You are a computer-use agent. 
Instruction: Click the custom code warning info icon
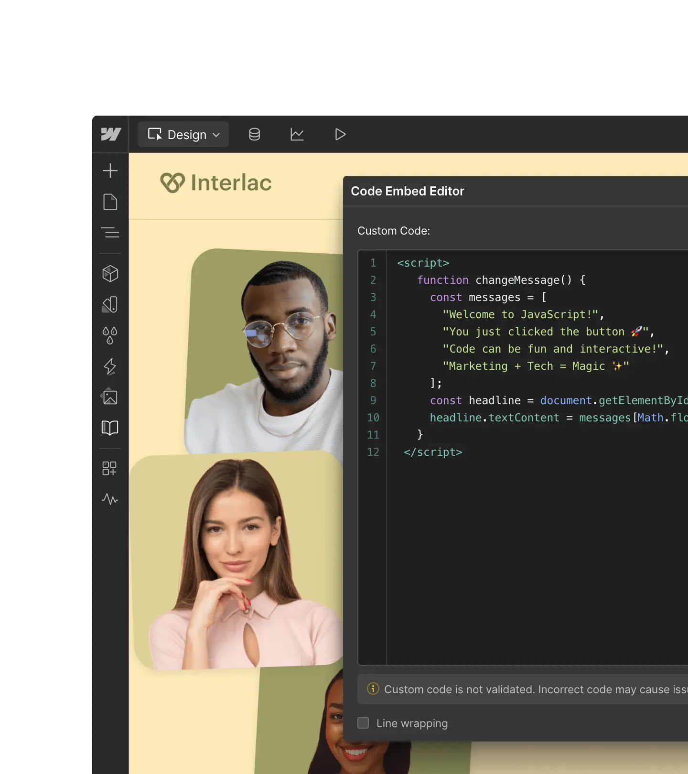(x=373, y=688)
